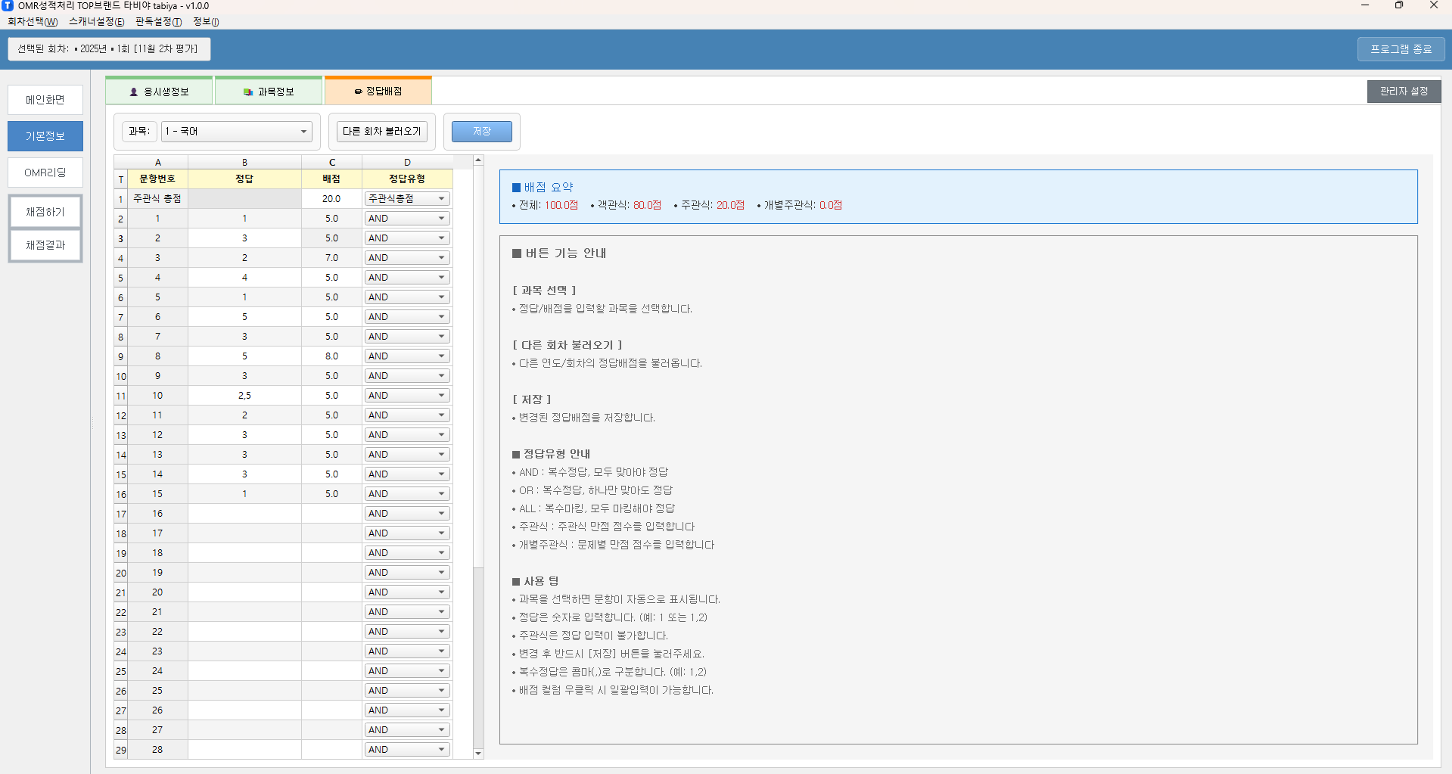Select the 정답배점 tab
This screenshot has height=774, width=1452.
pyautogui.click(x=378, y=92)
